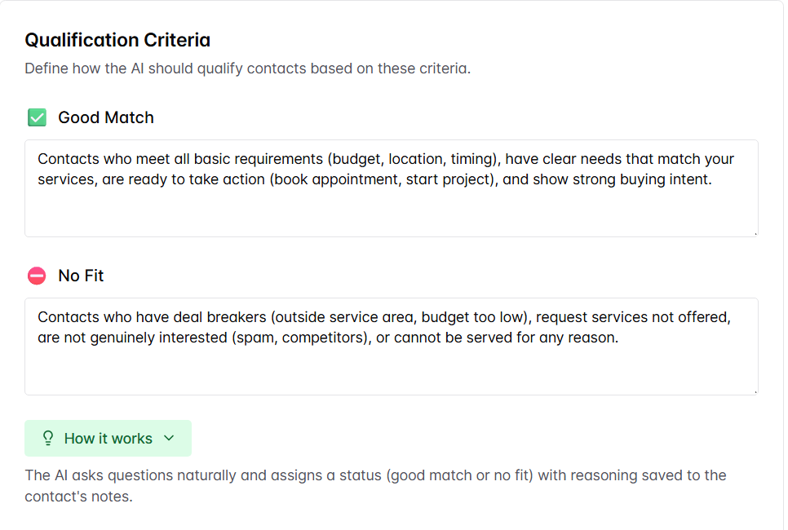Grab the No Fit textarea resize handle
Screen dimensions: 788x530
click(x=755, y=391)
